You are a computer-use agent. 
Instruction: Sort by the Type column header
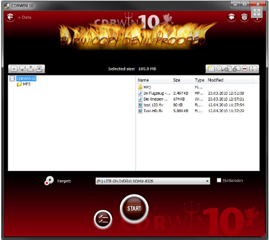pos(200,80)
